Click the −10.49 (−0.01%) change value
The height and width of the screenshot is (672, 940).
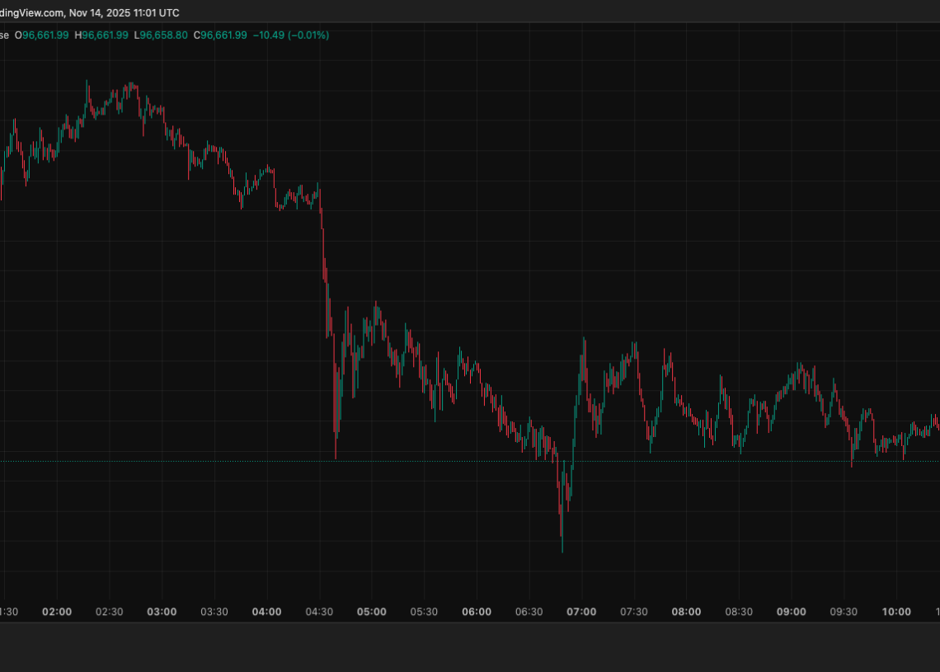coord(292,35)
